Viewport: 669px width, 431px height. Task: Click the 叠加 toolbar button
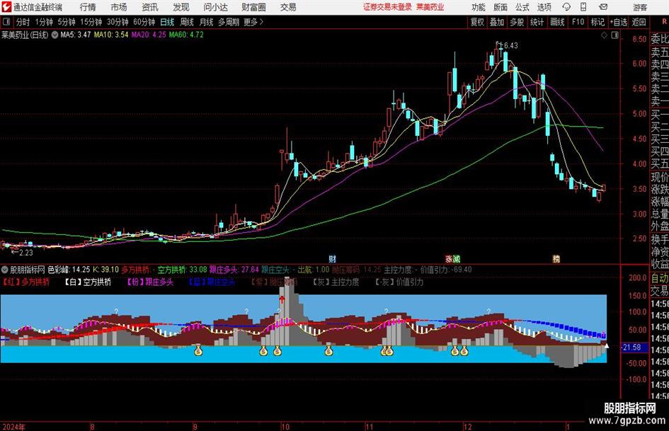coord(497,22)
